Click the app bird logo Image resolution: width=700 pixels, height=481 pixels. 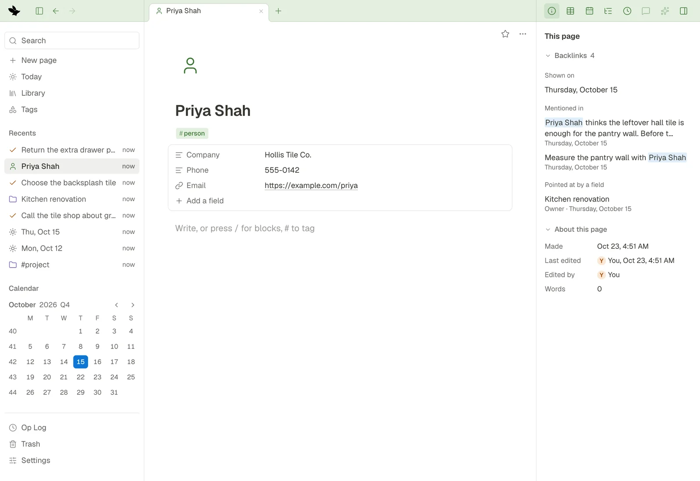pos(14,11)
